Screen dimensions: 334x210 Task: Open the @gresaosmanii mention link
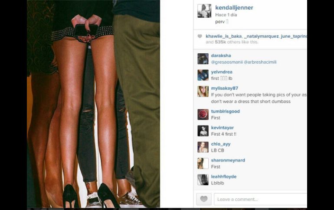(227, 62)
